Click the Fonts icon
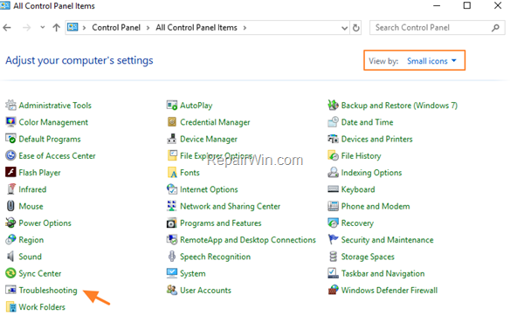 pos(172,172)
